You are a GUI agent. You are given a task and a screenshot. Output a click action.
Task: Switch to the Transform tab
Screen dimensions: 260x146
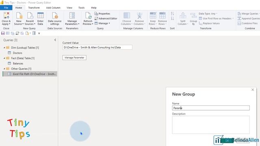tap(34, 8)
